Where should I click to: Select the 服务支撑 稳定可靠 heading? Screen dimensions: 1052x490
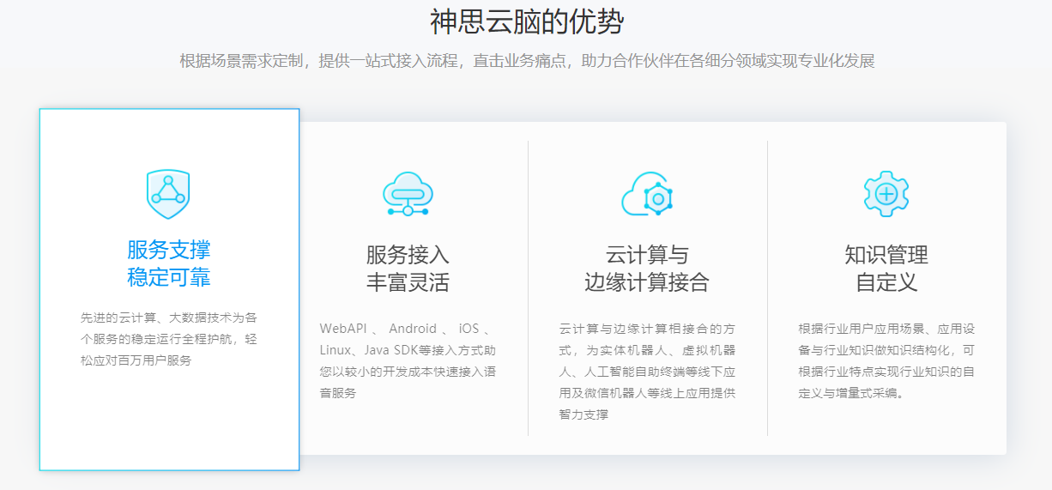coord(169,263)
